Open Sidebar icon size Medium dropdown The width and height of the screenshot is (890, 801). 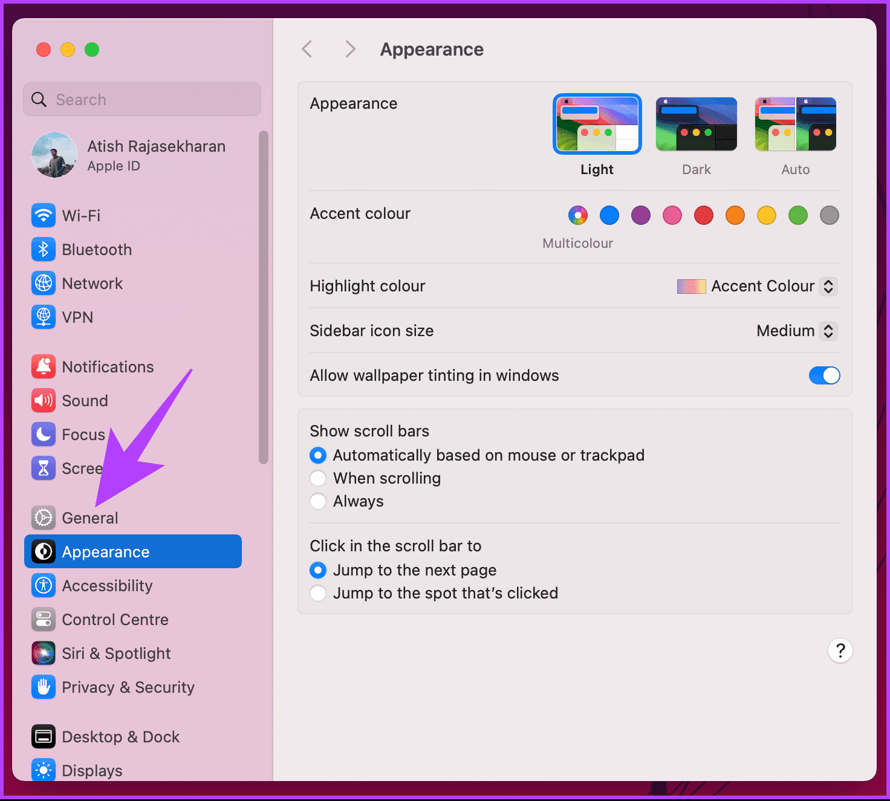click(x=797, y=331)
